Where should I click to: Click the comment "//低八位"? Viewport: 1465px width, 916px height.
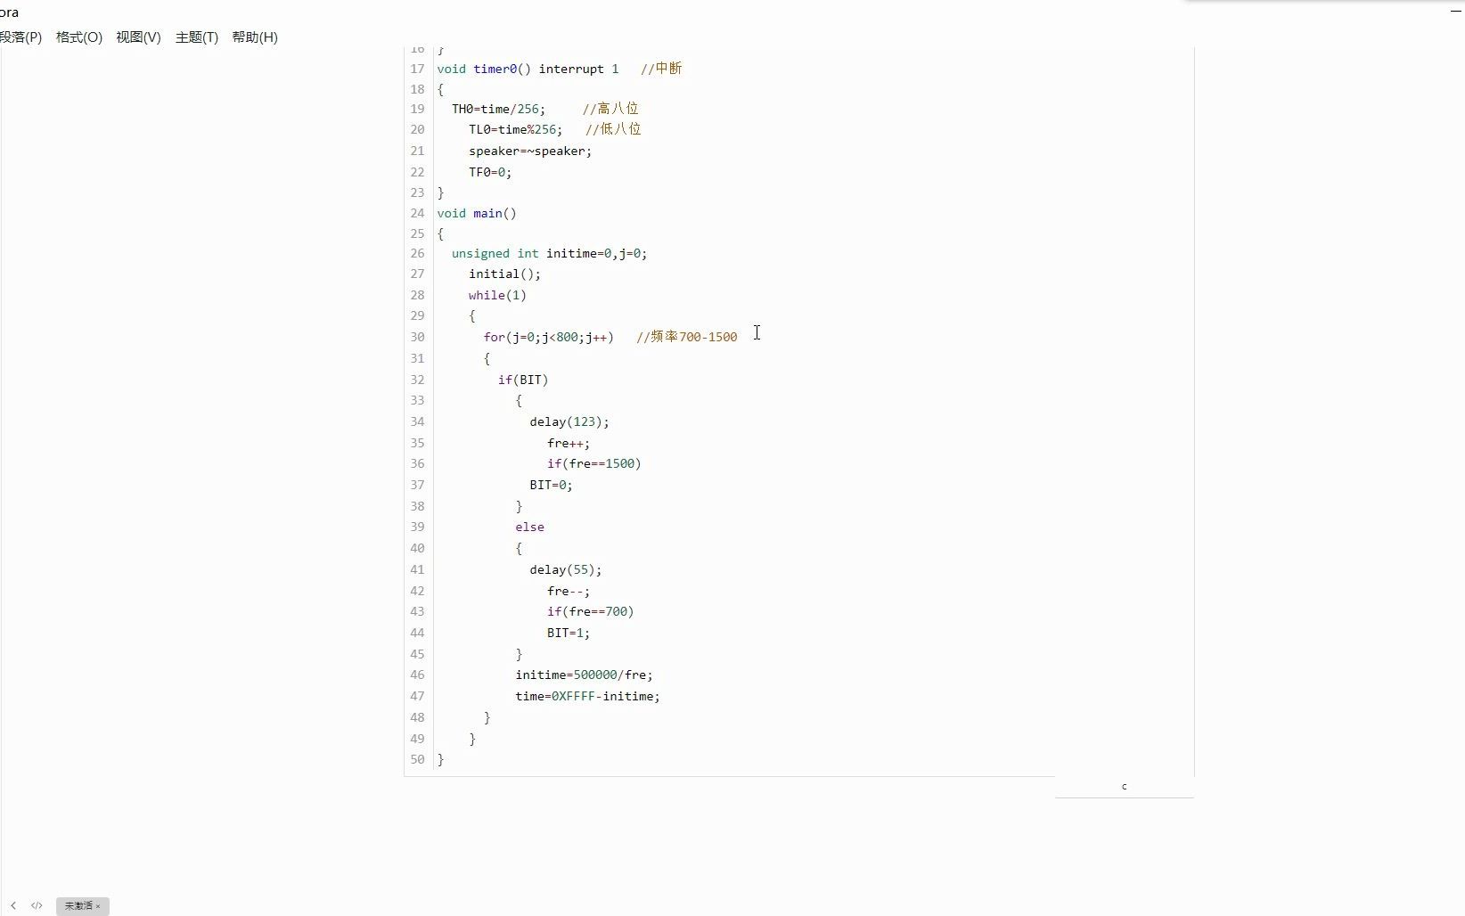coord(613,129)
